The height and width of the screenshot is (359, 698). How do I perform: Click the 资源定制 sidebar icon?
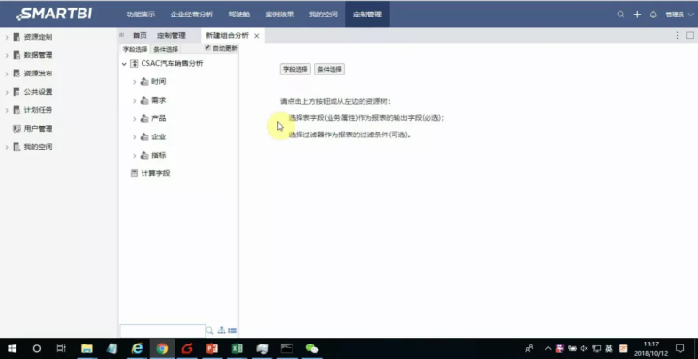[x=16, y=37]
